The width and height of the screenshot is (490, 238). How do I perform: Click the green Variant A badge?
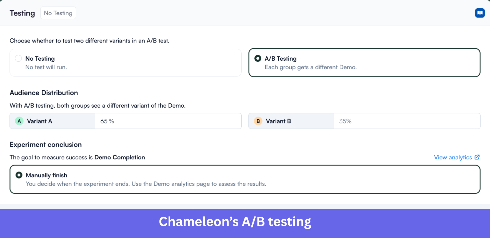pyautogui.click(x=19, y=121)
